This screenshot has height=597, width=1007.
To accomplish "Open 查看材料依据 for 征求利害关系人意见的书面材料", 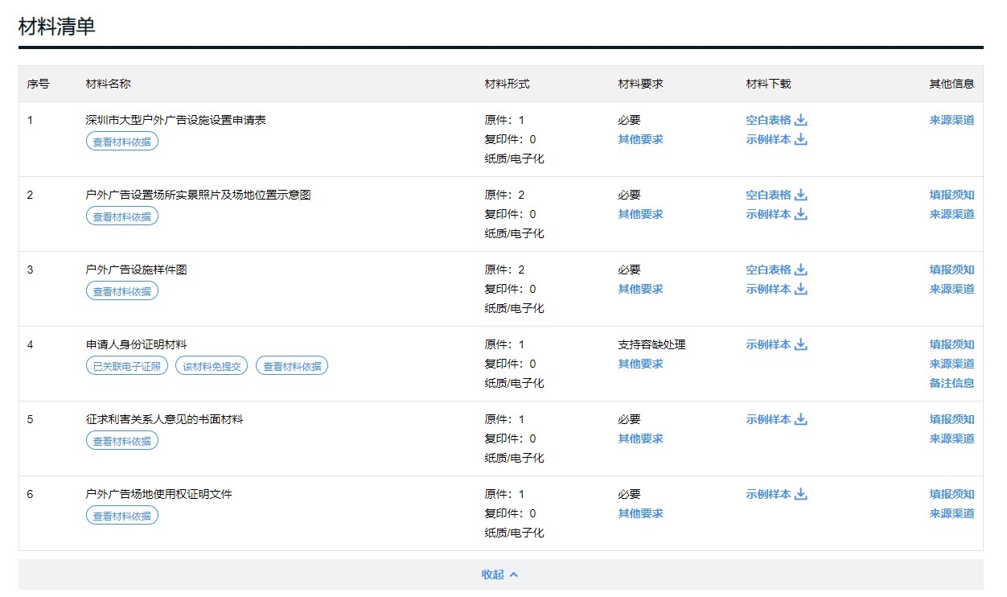I will click(x=121, y=440).
